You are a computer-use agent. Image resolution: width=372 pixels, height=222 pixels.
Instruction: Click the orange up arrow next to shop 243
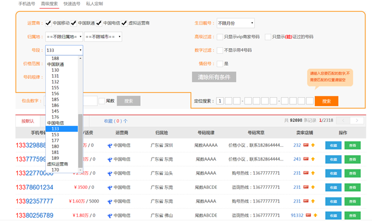tap(313, 159)
